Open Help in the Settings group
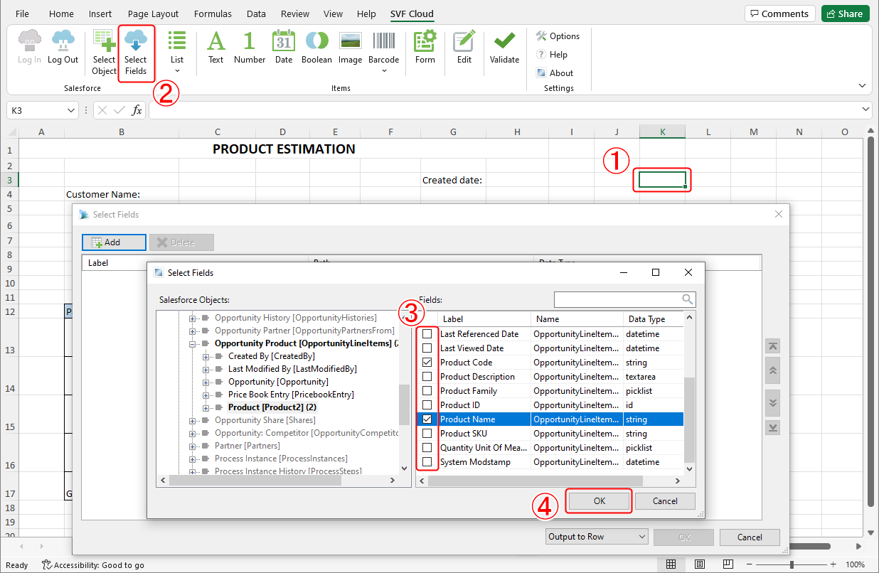 [553, 55]
